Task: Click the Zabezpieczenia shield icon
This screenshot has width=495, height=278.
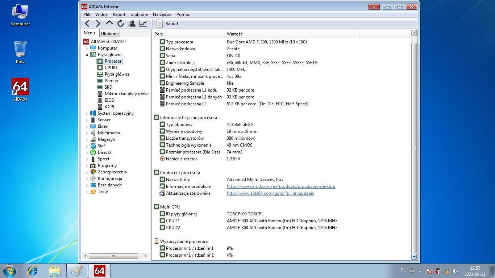Action: [93, 172]
